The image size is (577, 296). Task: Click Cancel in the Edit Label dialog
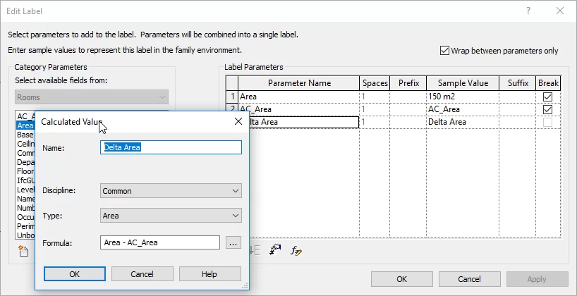(469, 279)
